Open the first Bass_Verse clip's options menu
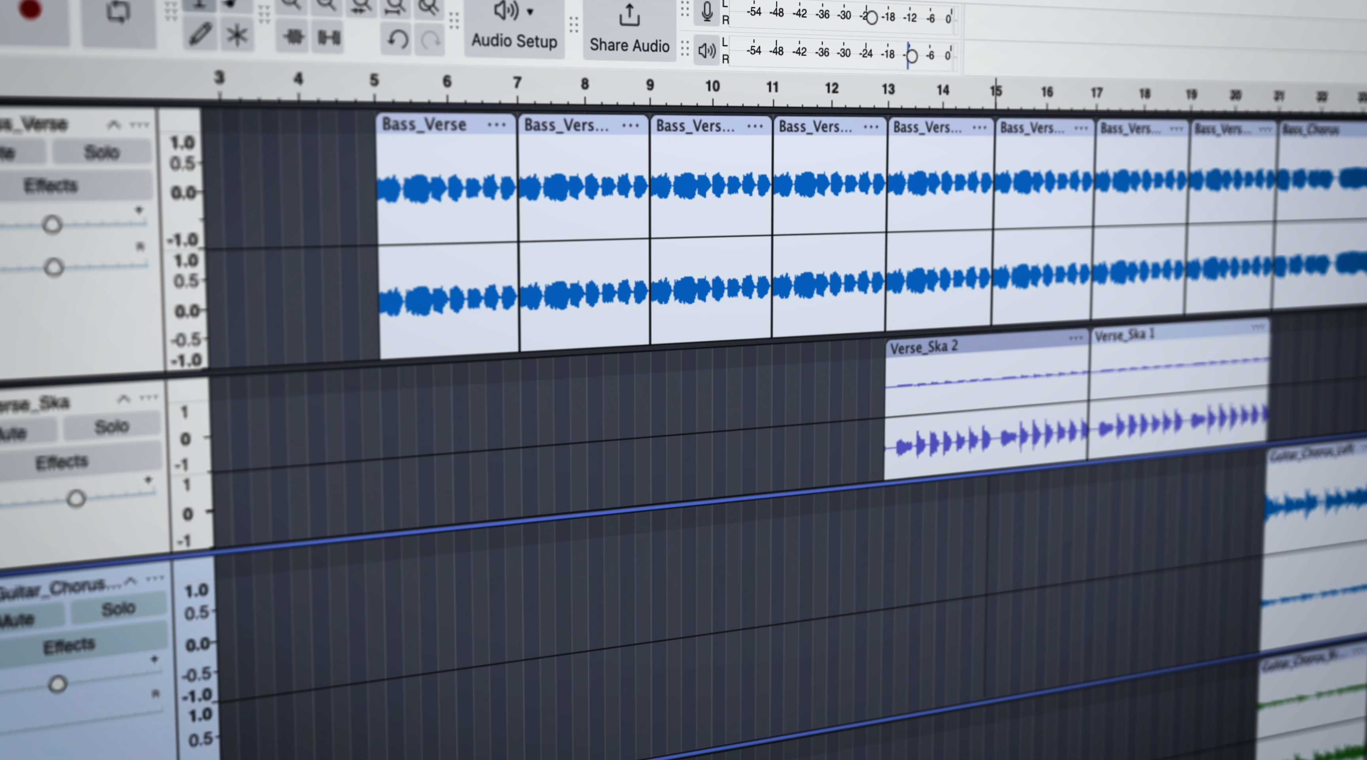Viewport: 1367px width, 760px height. (496, 125)
